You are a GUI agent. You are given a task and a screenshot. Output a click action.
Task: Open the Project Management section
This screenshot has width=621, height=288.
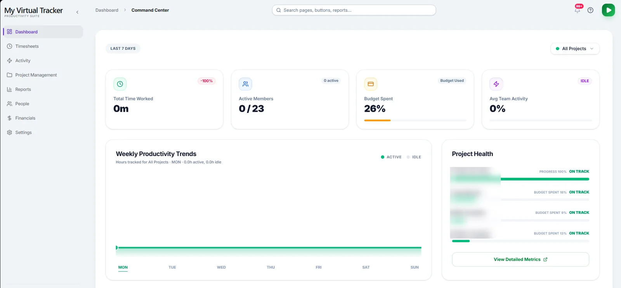click(43, 75)
